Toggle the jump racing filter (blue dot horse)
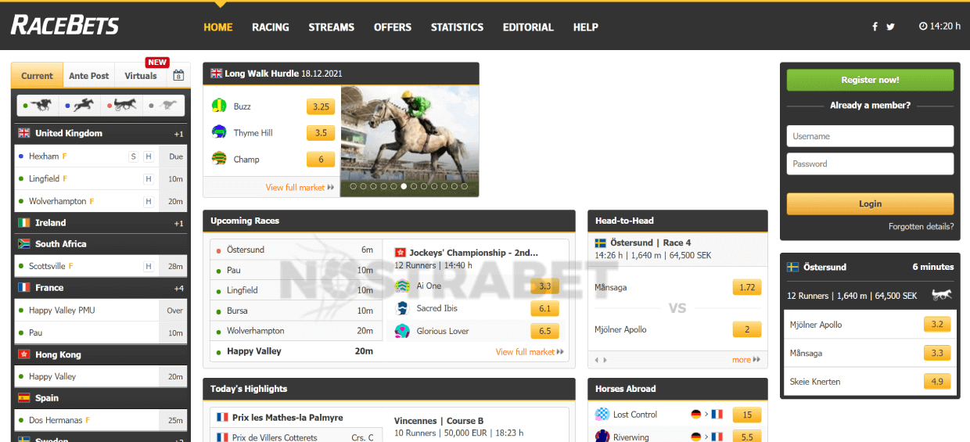 tap(80, 104)
